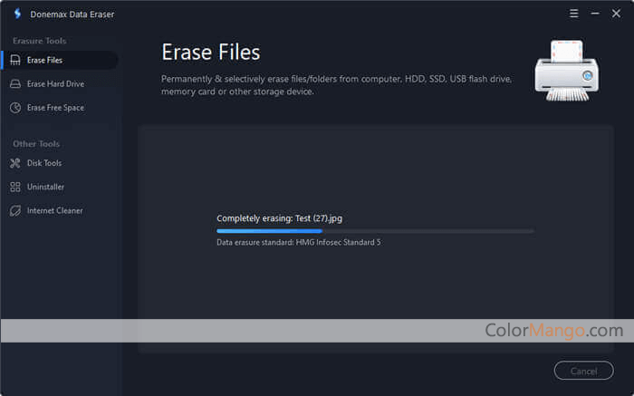Click the Uninstaller grid icon
The width and height of the screenshot is (634, 396).
pyautogui.click(x=15, y=187)
